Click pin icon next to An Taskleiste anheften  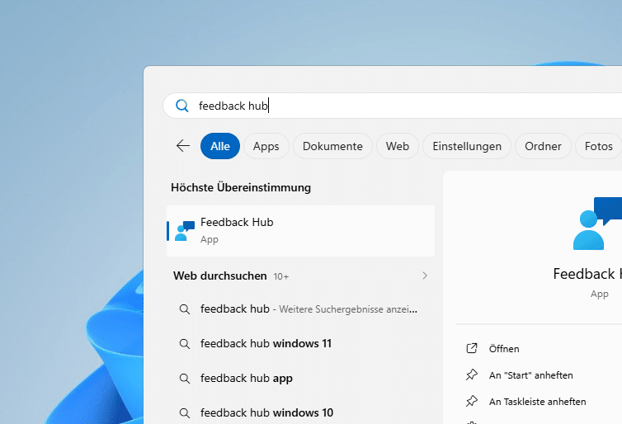472,401
